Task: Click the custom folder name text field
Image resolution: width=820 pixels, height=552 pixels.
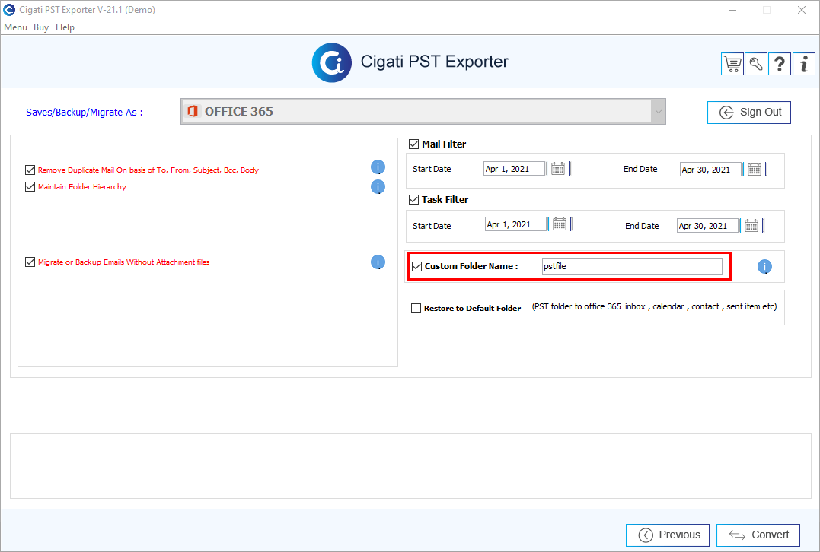Action: coord(632,266)
